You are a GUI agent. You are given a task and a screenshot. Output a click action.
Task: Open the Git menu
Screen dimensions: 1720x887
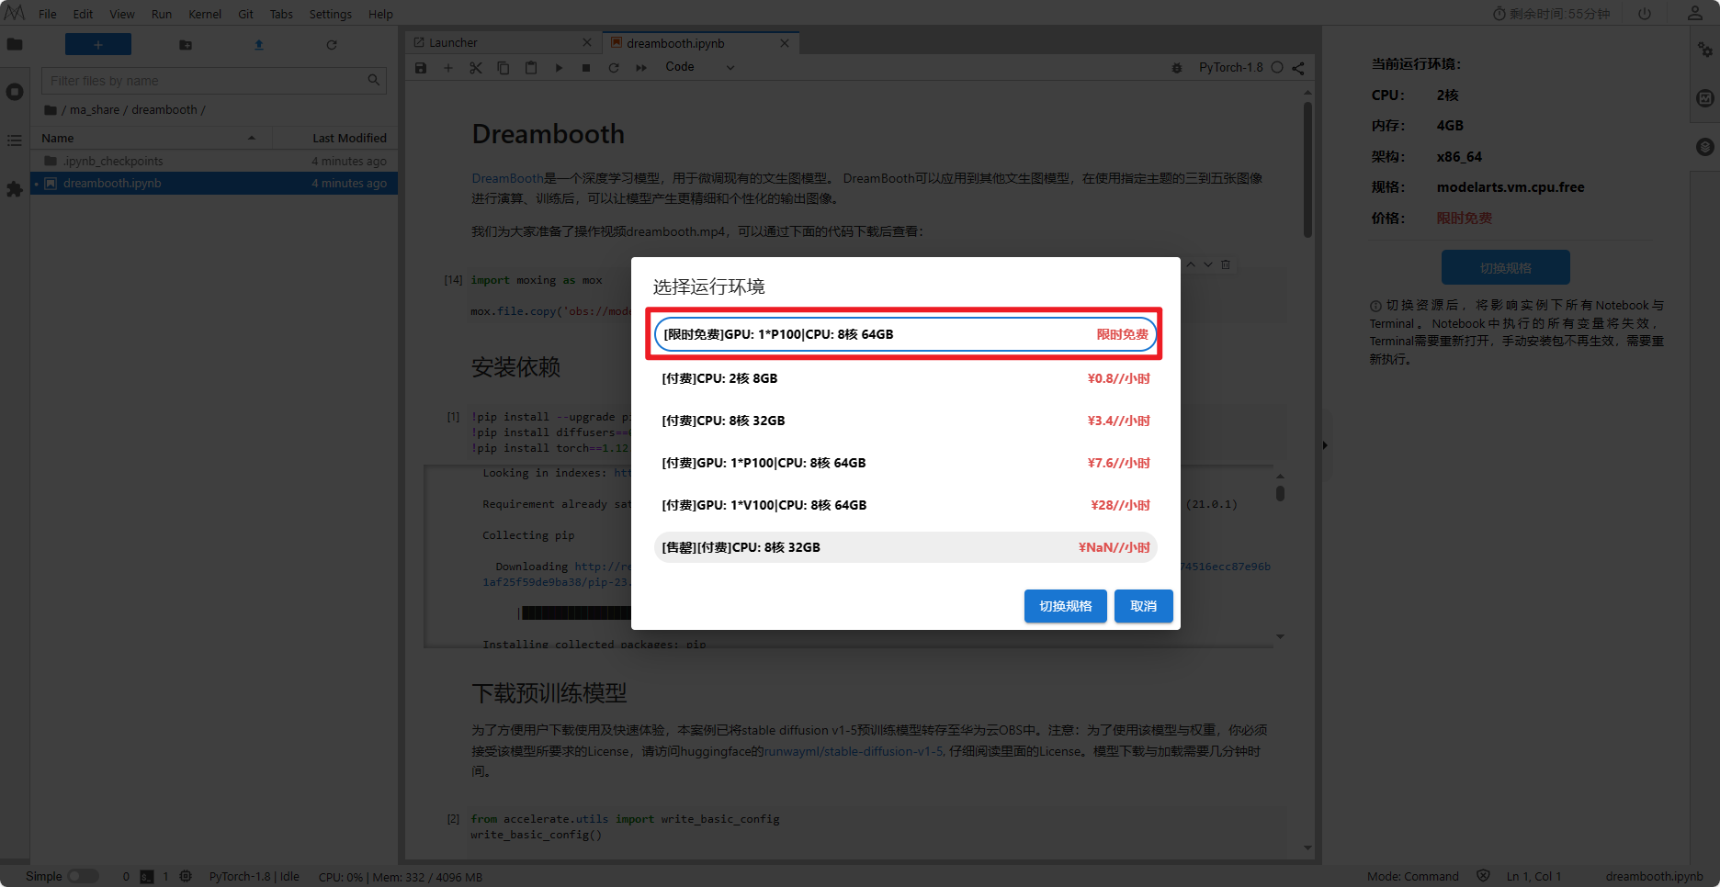click(245, 14)
